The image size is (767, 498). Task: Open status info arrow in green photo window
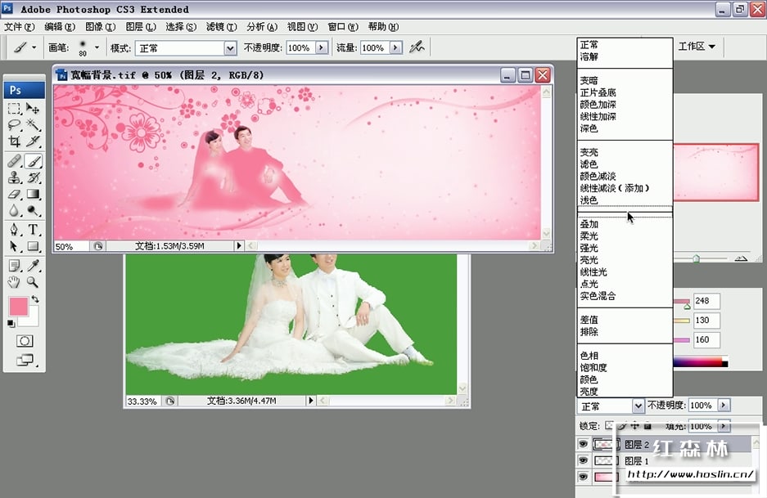[x=310, y=401]
